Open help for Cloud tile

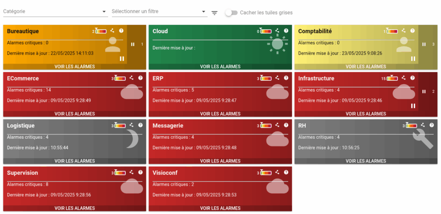(x=286, y=31)
